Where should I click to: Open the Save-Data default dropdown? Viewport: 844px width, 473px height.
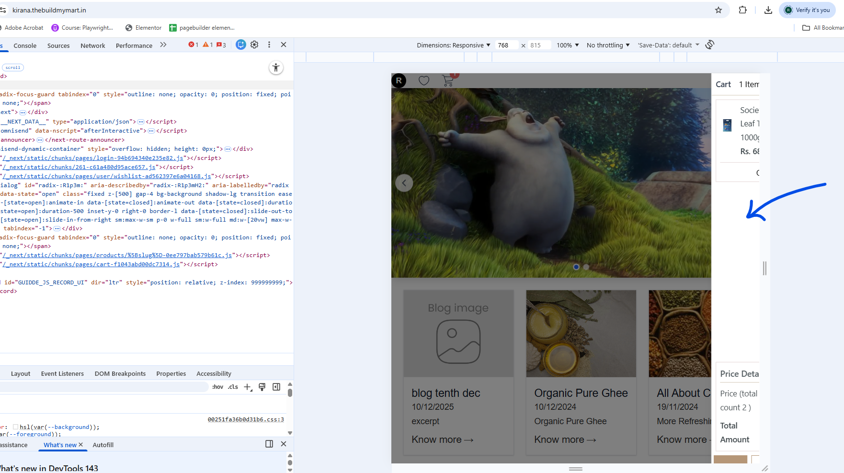669,45
